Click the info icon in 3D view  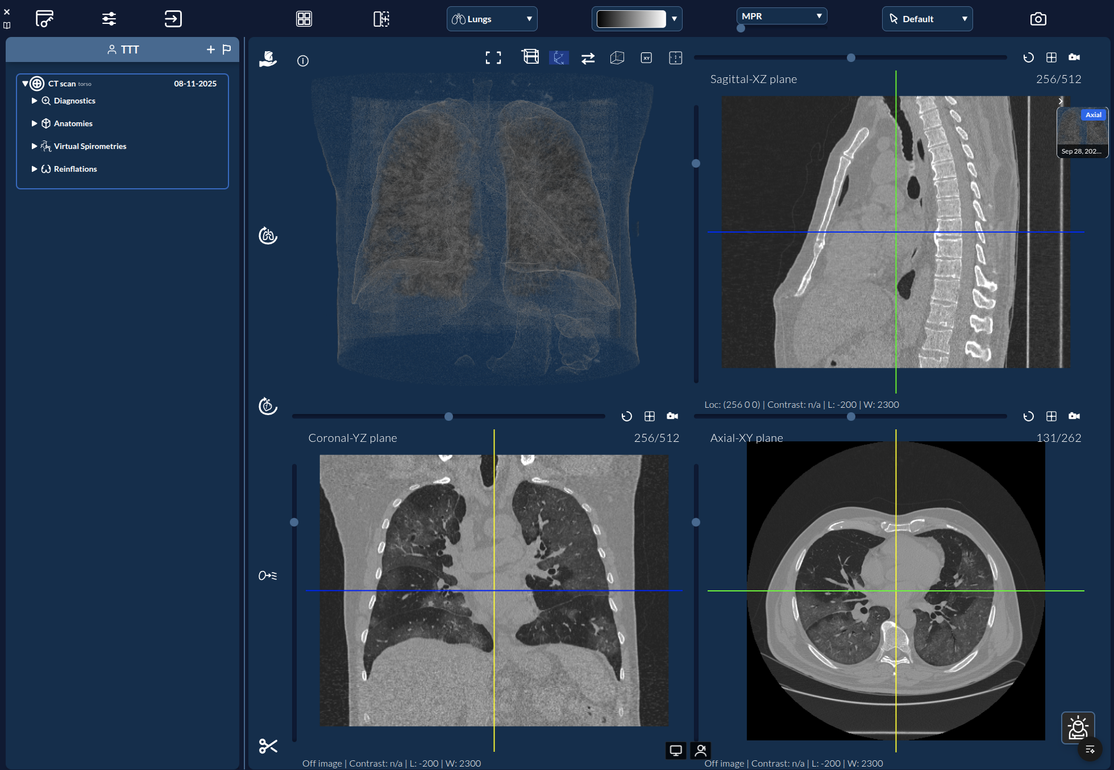coord(303,61)
